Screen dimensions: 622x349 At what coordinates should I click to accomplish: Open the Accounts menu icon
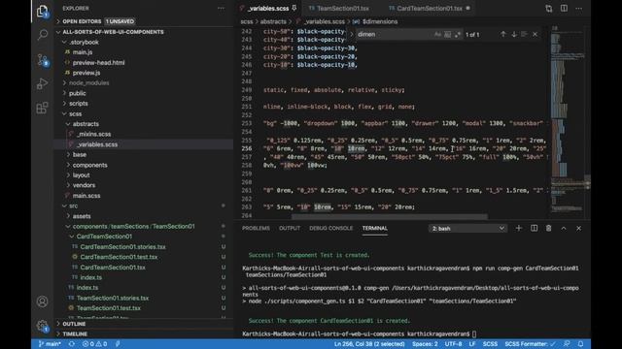[42, 301]
